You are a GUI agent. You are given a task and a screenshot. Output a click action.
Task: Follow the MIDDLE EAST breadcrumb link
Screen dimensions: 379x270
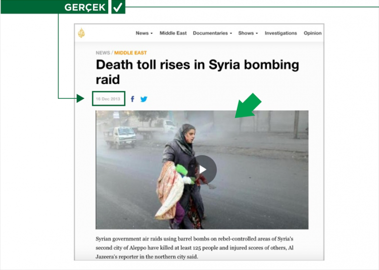pyautogui.click(x=130, y=53)
